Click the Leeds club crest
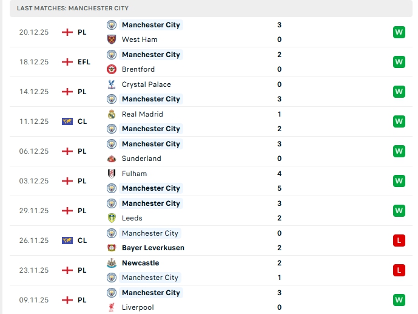The image size is (418, 314). (112, 218)
